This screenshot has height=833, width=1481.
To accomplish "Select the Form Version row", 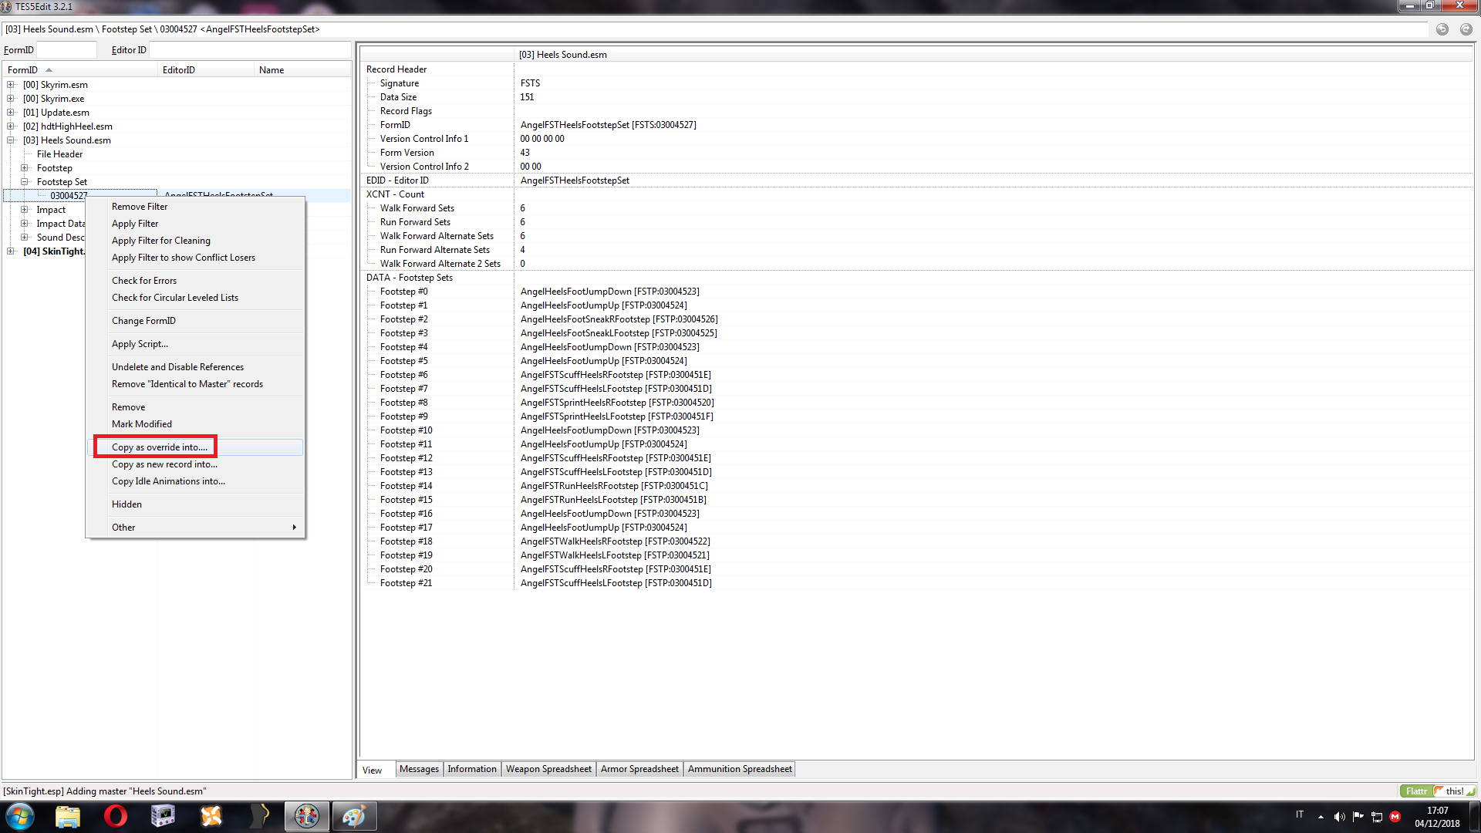I will (x=916, y=153).
